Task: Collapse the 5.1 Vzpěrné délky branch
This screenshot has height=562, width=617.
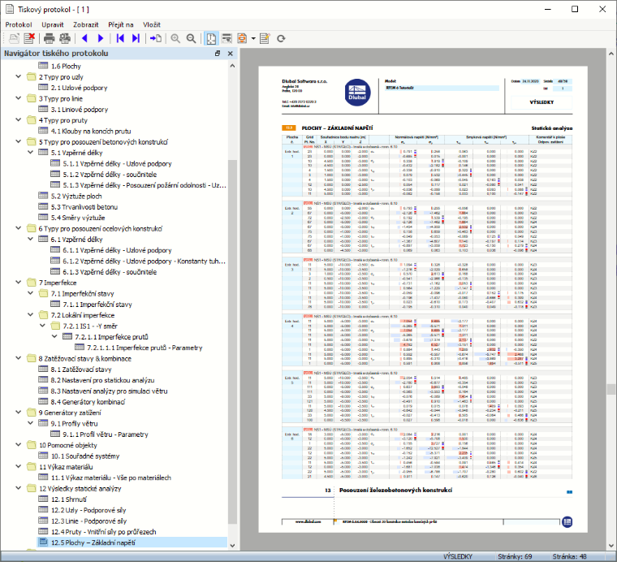Action: click(30, 153)
